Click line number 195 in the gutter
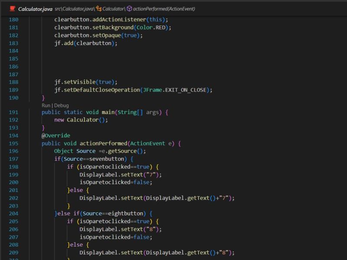The width and height of the screenshot is (347, 260). pyautogui.click(x=14, y=143)
